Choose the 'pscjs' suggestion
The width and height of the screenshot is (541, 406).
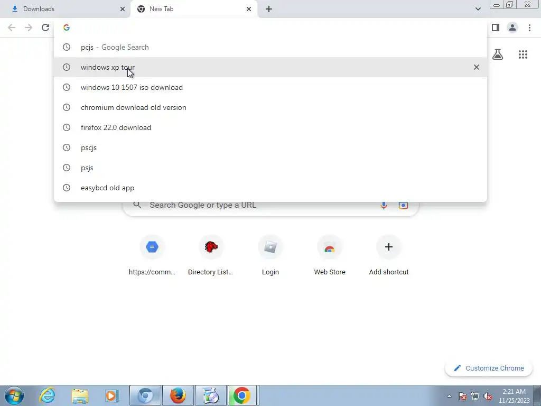pos(270,148)
